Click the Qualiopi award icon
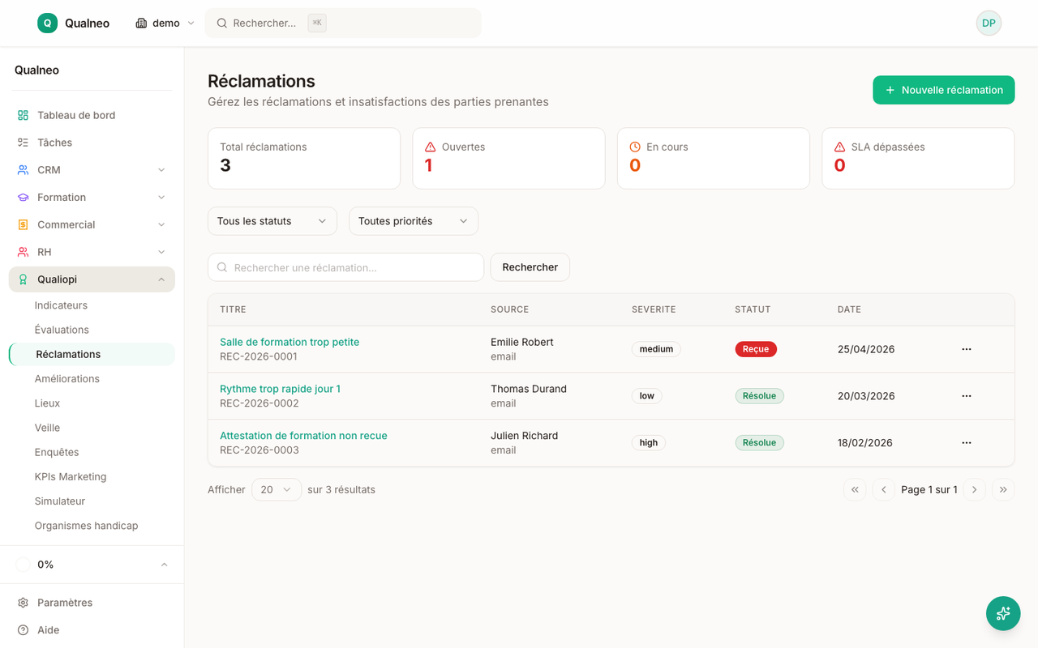Screen dimensions: 1038x648 [x=23, y=279]
